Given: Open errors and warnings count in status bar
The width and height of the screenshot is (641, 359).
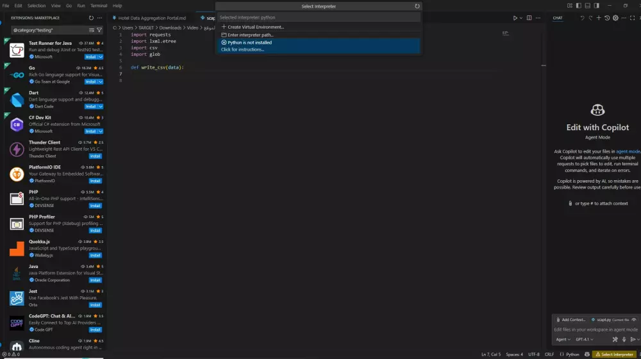Looking at the screenshot, I should [x=11, y=355].
